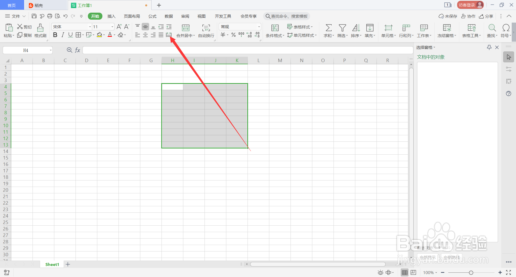Screen dimensions: 516x277
Task: Click the Collaborate (协作) button
Action: (x=468, y=16)
